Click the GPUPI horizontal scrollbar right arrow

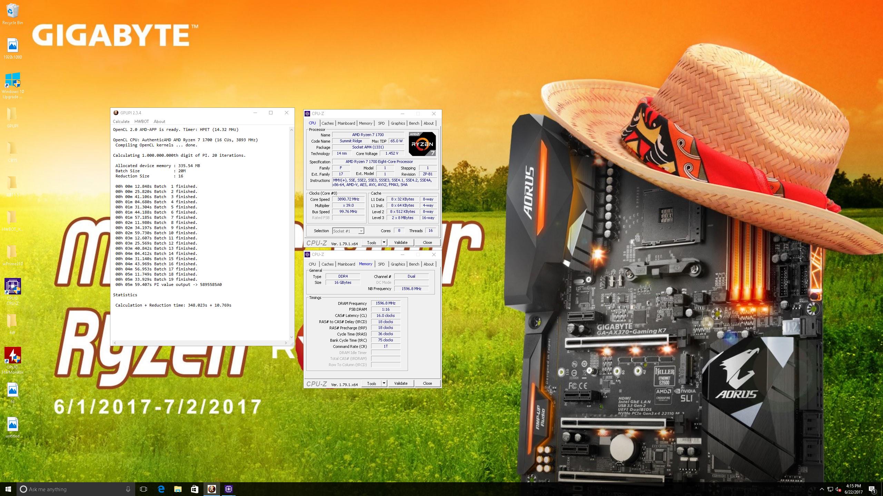[x=286, y=343]
